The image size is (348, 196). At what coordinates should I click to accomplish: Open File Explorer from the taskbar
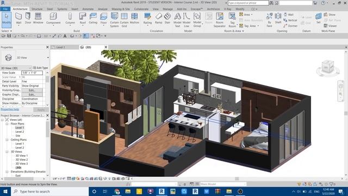tap(128, 191)
